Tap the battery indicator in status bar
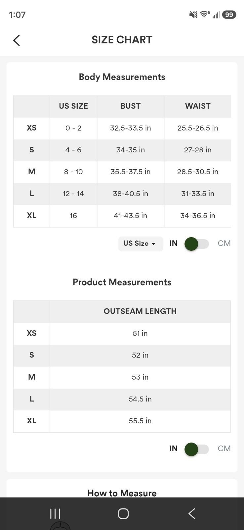The height and width of the screenshot is (530, 244). point(229,15)
